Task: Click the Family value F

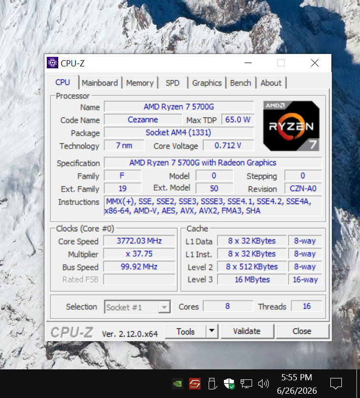Action: 123,176
